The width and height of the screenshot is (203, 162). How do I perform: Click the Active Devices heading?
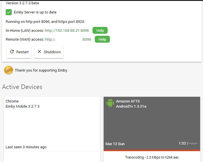[22, 87]
